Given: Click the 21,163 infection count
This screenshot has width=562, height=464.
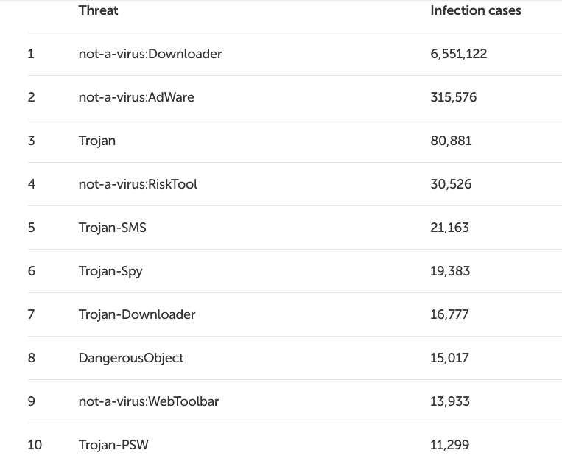Looking at the screenshot, I should tap(449, 228).
